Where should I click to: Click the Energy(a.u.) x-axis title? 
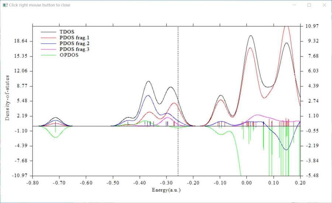click(166, 190)
